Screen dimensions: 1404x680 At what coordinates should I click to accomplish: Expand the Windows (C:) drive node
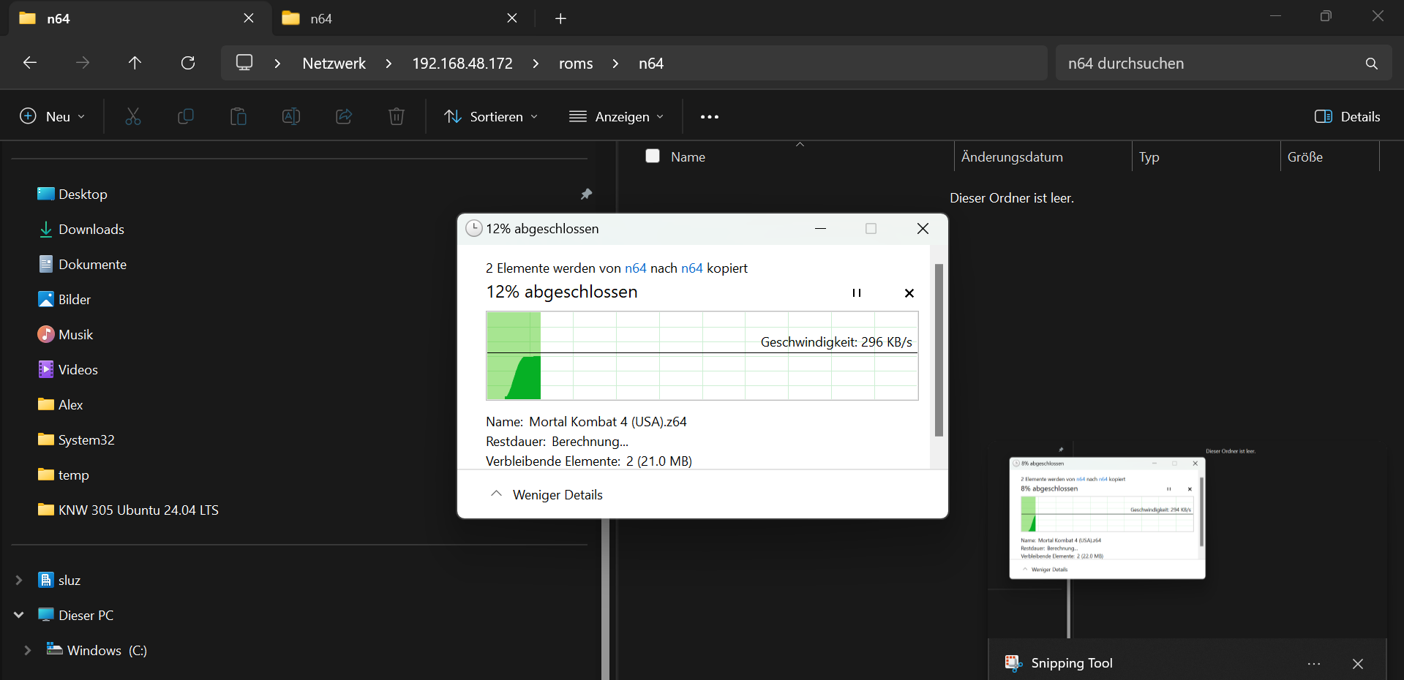[x=28, y=651]
